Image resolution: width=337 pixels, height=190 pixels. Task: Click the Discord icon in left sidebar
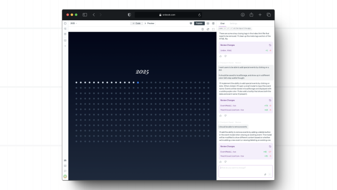point(65,161)
